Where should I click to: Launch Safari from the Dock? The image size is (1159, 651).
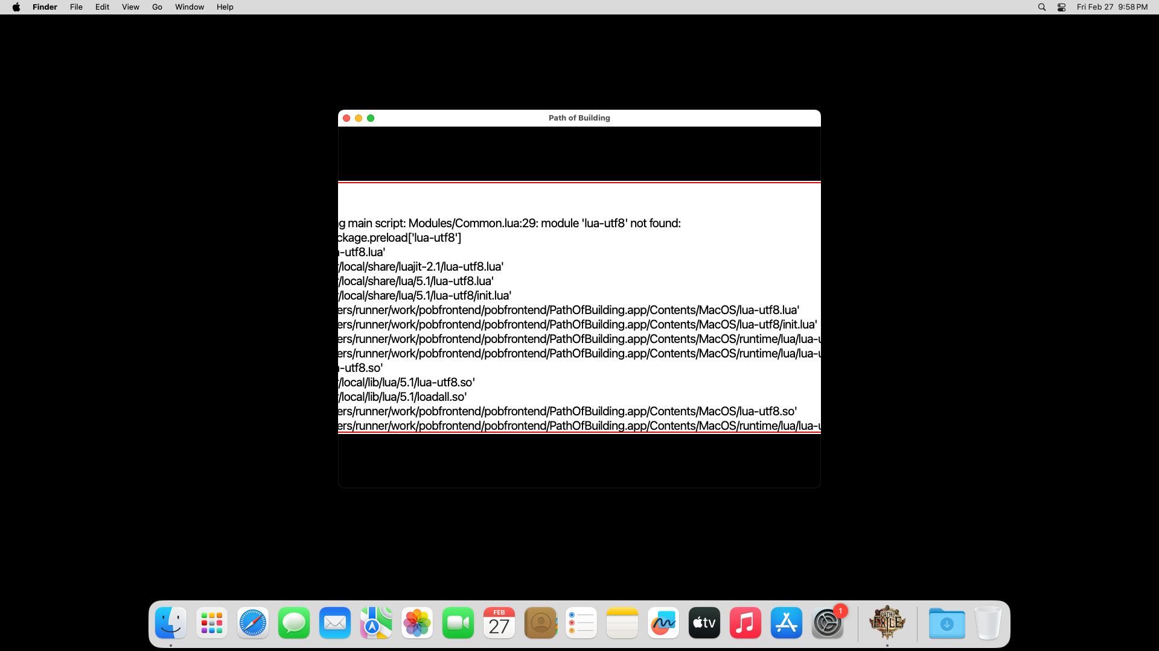click(253, 623)
